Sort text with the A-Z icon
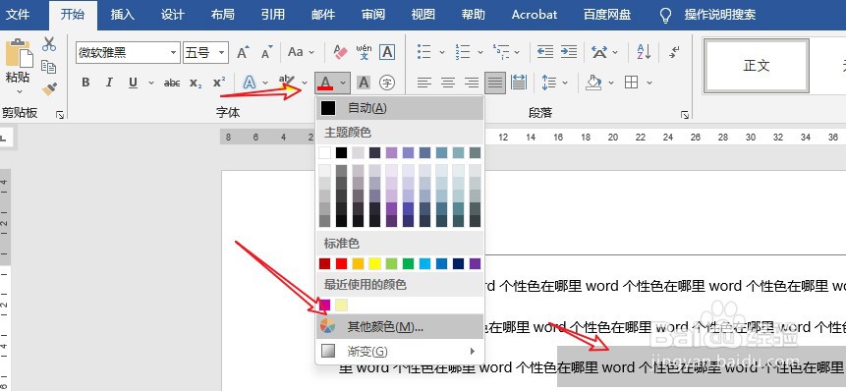 644,52
